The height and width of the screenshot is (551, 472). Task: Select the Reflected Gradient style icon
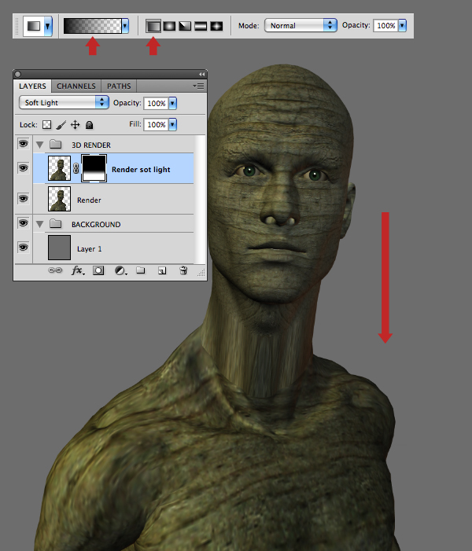coord(201,26)
